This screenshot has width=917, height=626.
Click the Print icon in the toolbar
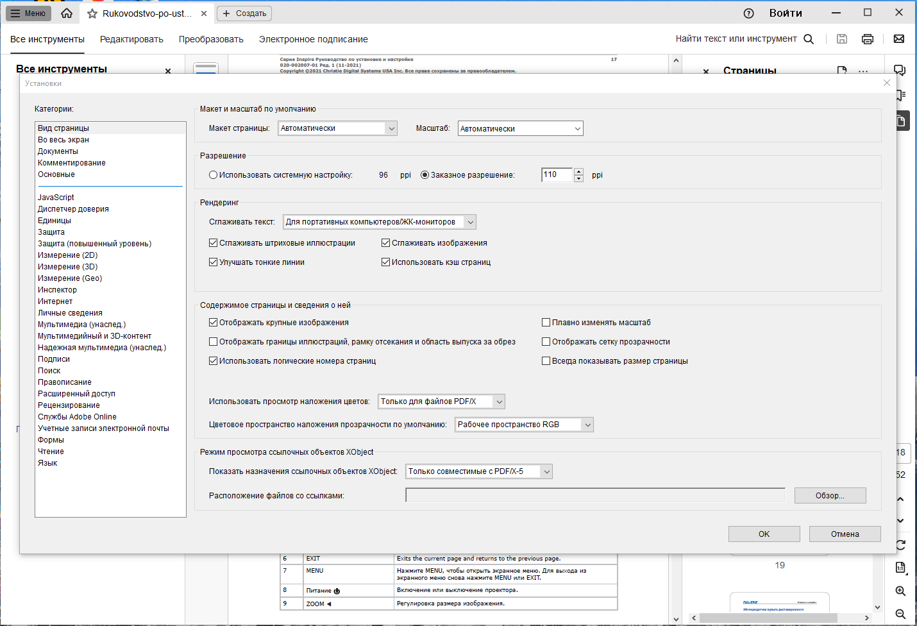point(868,39)
